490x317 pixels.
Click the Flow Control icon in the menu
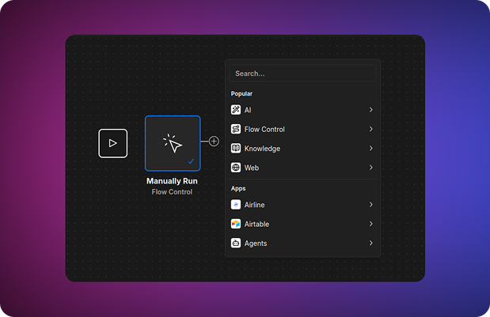click(x=236, y=129)
